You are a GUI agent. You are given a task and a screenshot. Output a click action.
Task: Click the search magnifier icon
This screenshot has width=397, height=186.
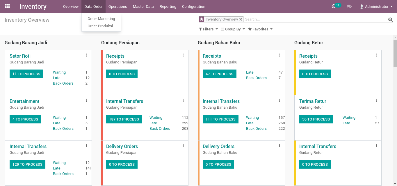coord(390,20)
